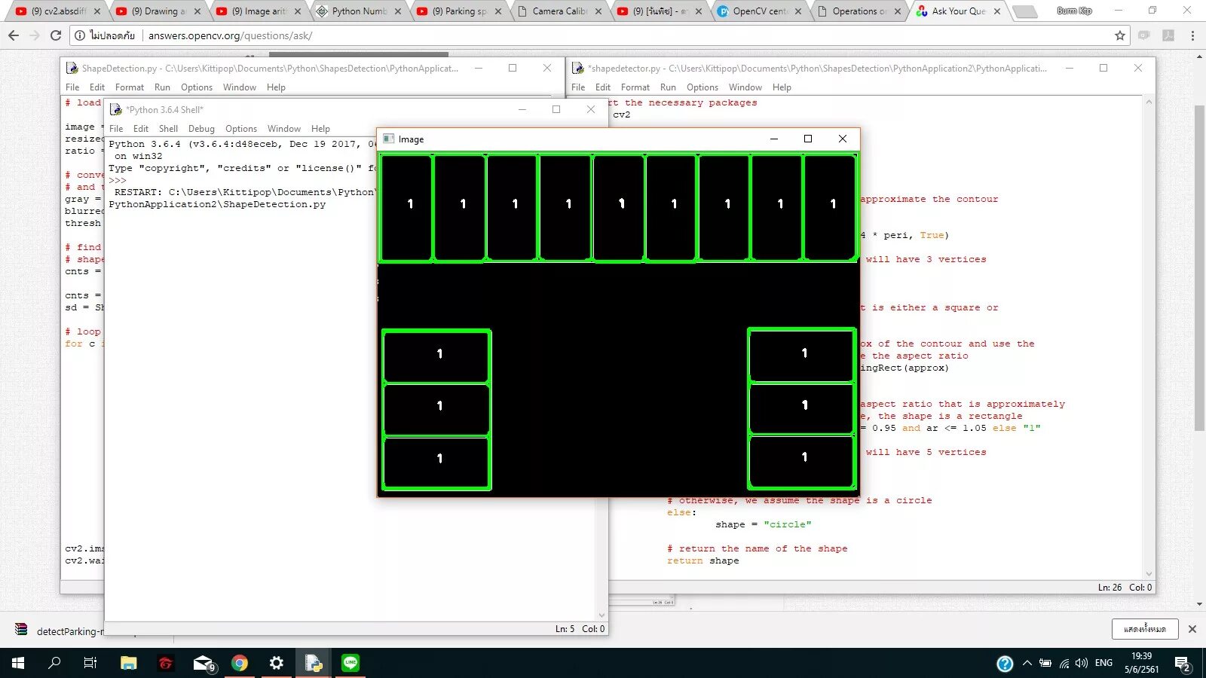1206x678 pixels.
Task: Close the cv2.absdiff browser tab
Action: [x=97, y=11]
